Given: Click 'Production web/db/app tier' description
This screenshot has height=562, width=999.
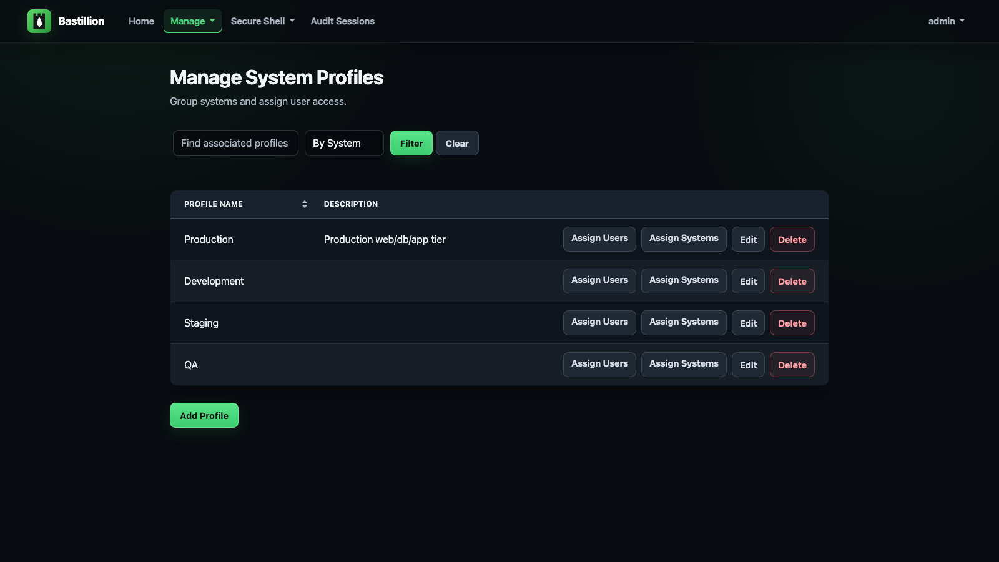Looking at the screenshot, I should (385, 239).
